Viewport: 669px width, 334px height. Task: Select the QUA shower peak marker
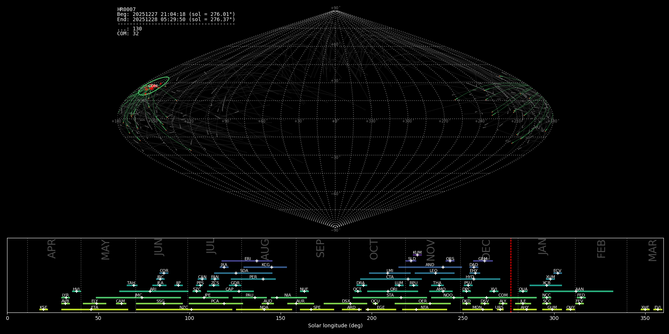click(523, 291)
